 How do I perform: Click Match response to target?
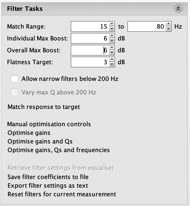[44, 107]
